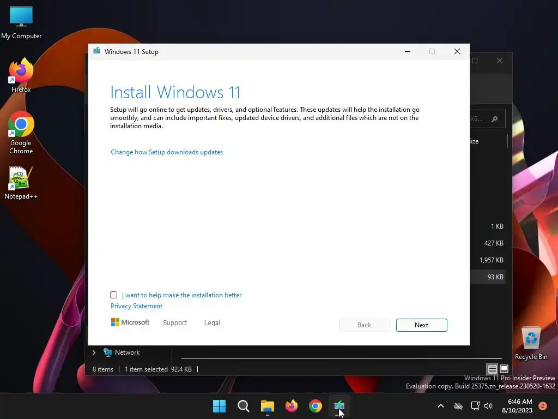Open Change how Setup downloads updates
Image resolution: width=558 pixels, height=419 pixels.
167,152
